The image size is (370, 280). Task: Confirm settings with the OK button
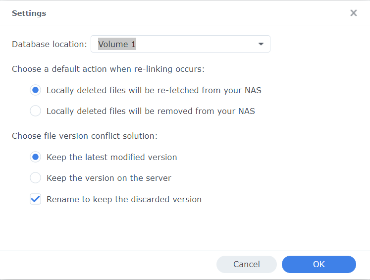pyautogui.click(x=318, y=264)
